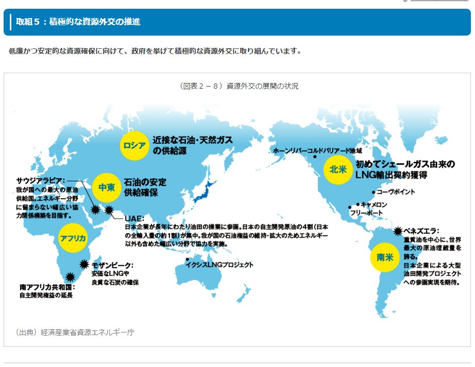Click the UAE heading label
The height and width of the screenshot is (367, 475).
click(x=133, y=219)
